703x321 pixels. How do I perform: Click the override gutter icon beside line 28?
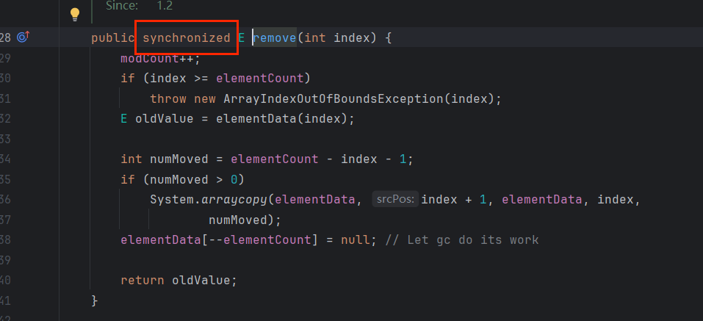(23, 37)
